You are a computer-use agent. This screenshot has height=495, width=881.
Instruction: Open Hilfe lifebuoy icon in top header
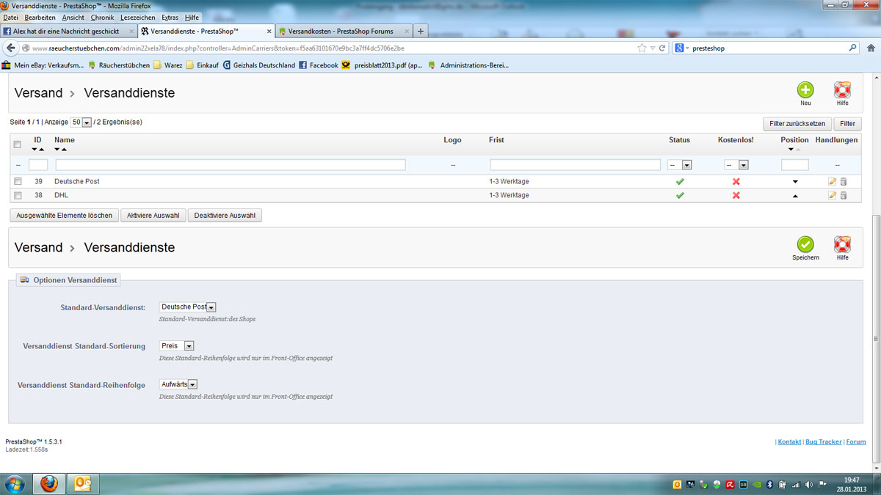pyautogui.click(x=842, y=89)
